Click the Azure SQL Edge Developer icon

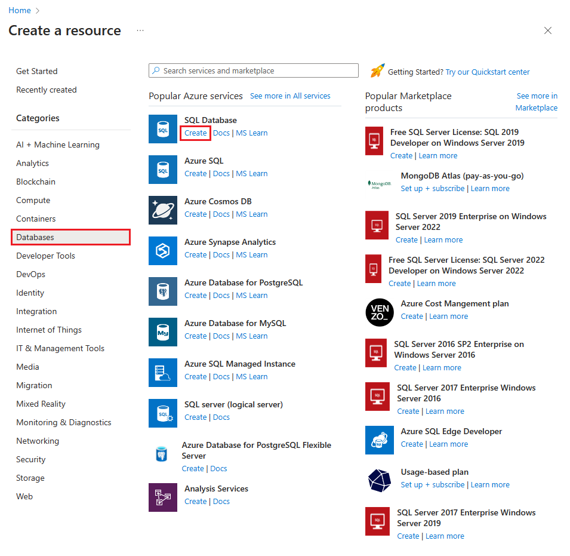point(380,440)
